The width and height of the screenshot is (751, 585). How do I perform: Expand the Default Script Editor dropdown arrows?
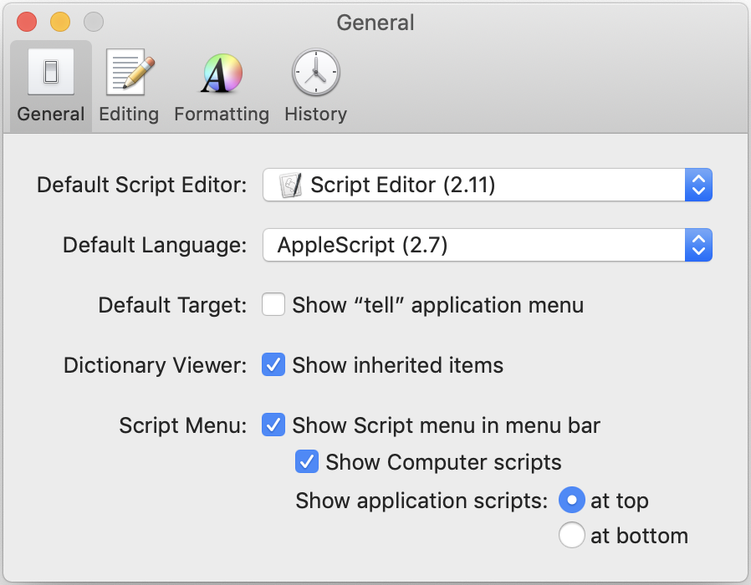[x=698, y=185]
